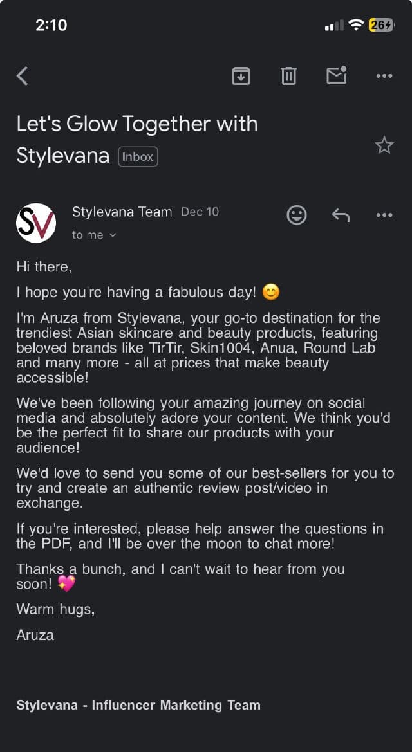
Task: Reply to Stylevana Team
Action: 341,215
